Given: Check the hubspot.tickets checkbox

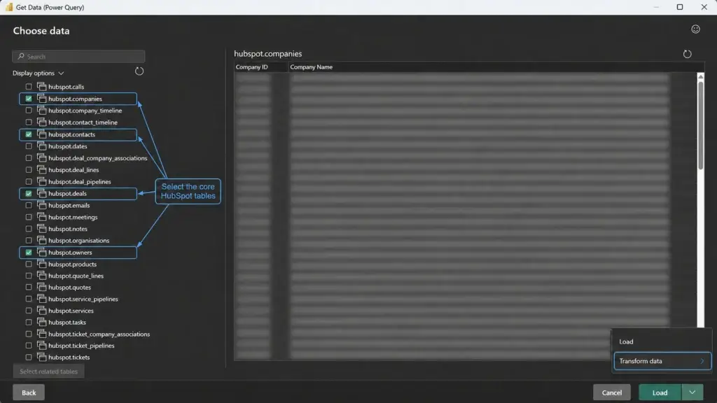Looking at the screenshot, I should (x=29, y=358).
